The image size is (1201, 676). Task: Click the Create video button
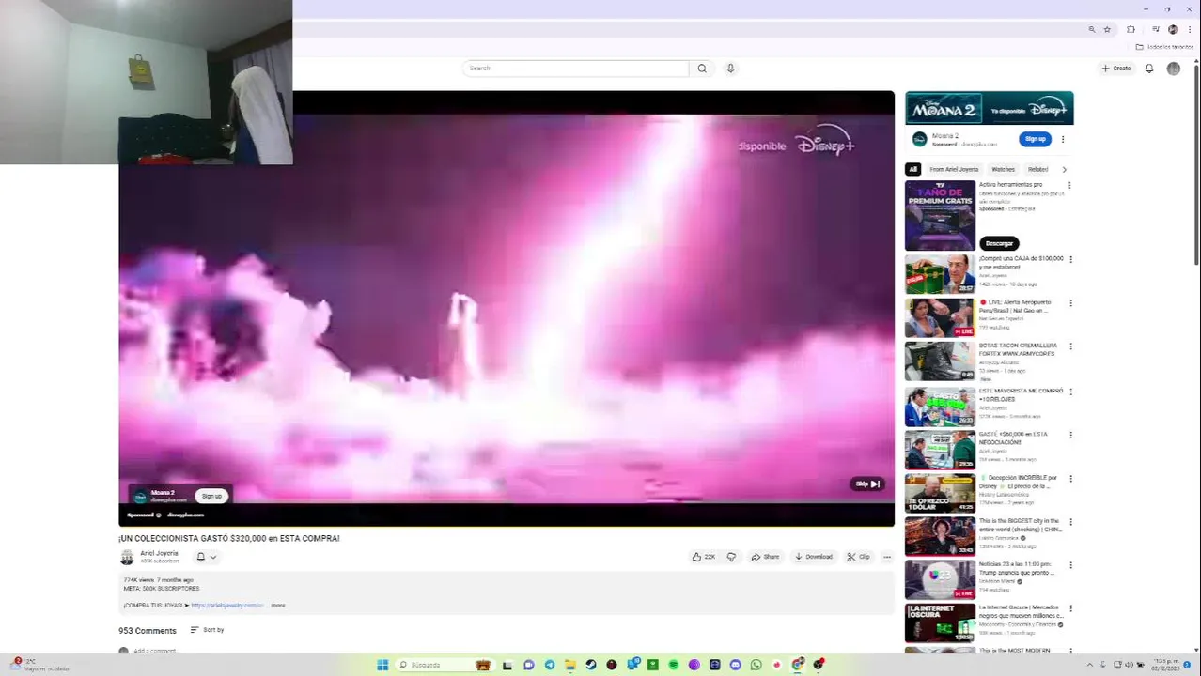[1116, 69]
